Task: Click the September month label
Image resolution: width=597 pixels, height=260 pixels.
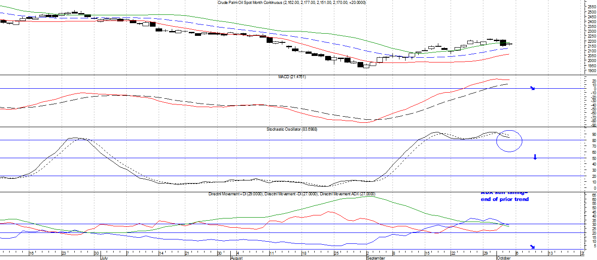Action: (375, 258)
